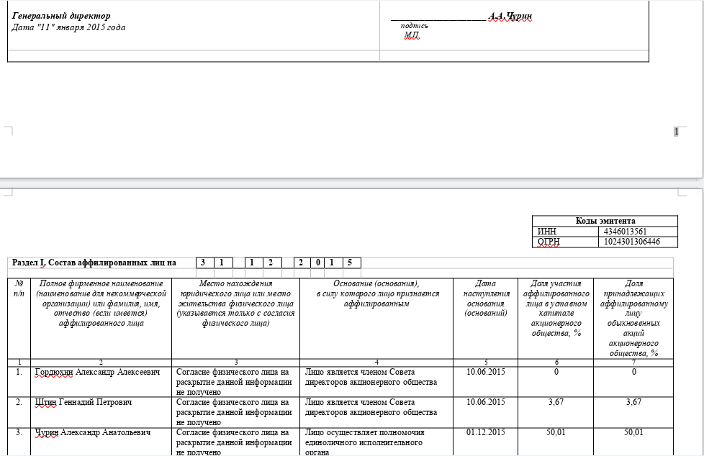This screenshot has height=456, width=704.
Task: Select the name 'Гордюхин Александр Алексеевич'
Action: click(97, 372)
